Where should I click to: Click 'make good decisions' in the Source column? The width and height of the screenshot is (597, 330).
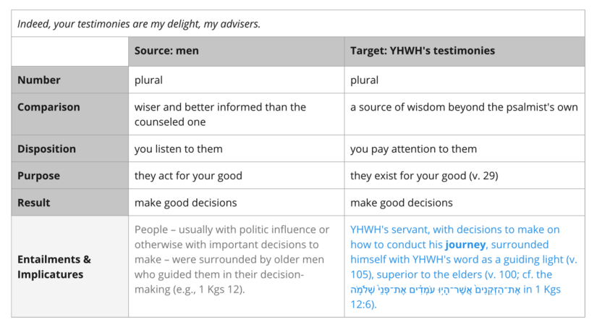[x=185, y=203]
